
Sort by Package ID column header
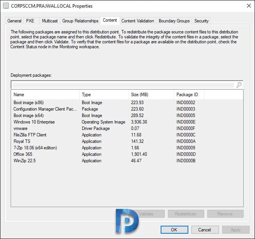coord(189,95)
